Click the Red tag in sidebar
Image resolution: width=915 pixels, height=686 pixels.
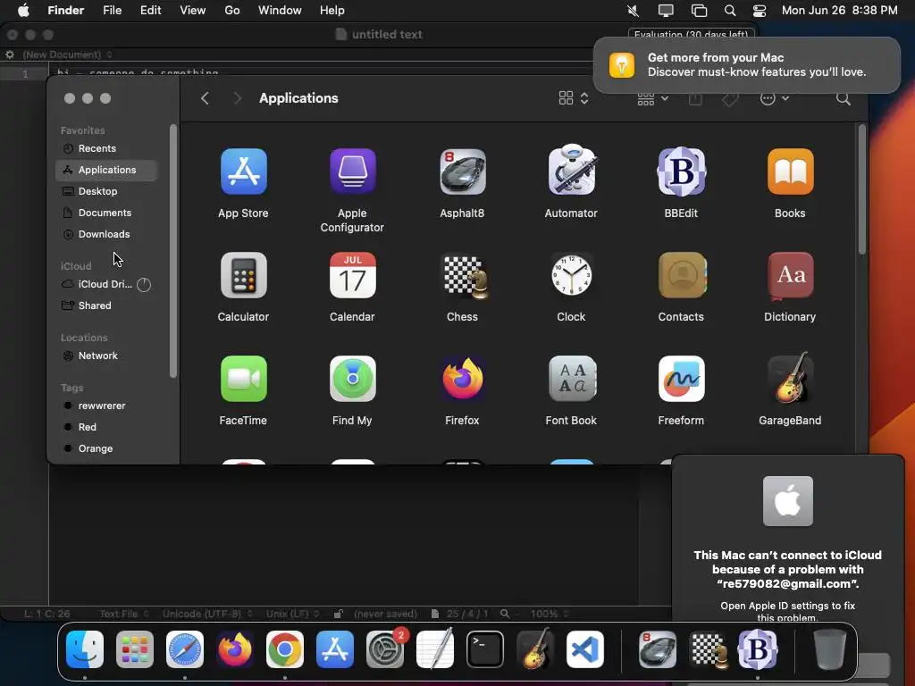(107, 427)
